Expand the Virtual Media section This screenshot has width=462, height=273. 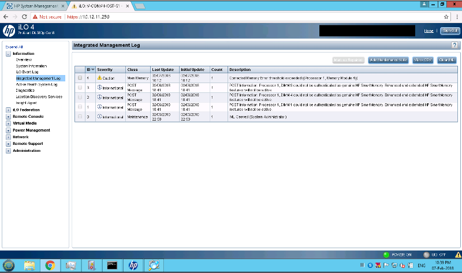point(8,124)
